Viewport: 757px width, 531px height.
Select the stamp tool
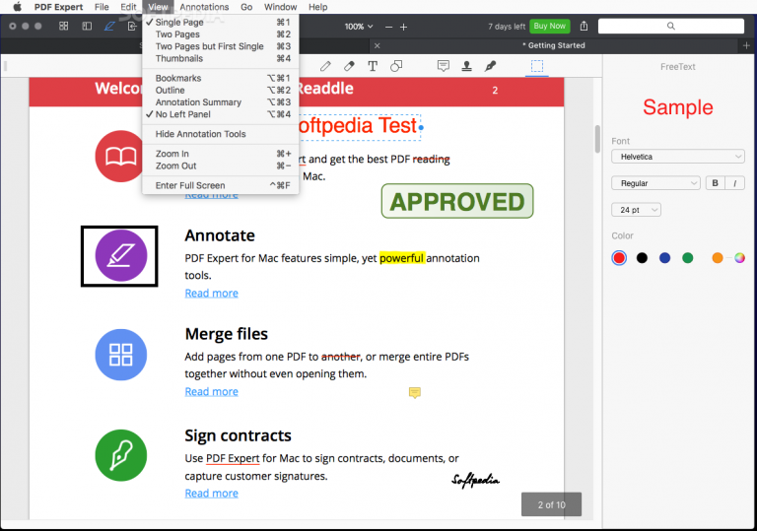pyautogui.click(x=466, y=66)
